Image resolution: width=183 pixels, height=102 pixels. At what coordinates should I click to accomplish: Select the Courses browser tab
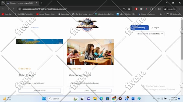point(22,3)
